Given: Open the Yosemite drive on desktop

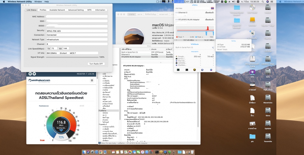Looking at the screenshot, I should (268, 137).
